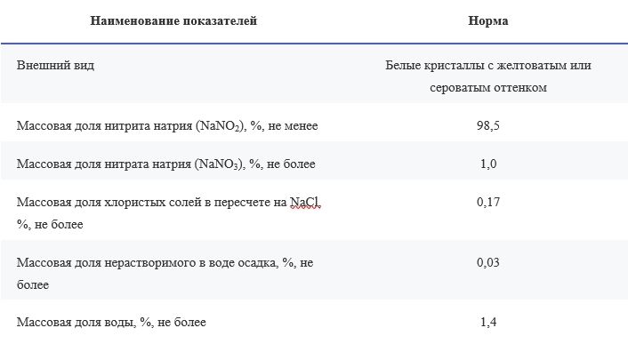Click the word 'более' under insoluble residue row
Image resolution: width=628 pixels, height=344 pixels.
pyautogui.click(x=33, y=284)
